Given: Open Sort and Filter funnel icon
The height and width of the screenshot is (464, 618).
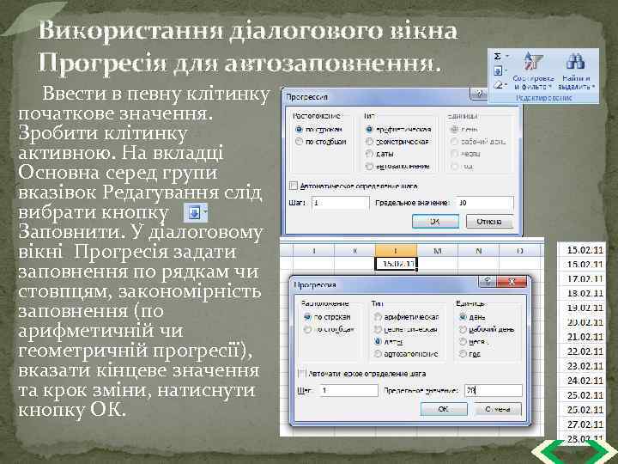Looking at the screenshot, I should coord(532,62).
